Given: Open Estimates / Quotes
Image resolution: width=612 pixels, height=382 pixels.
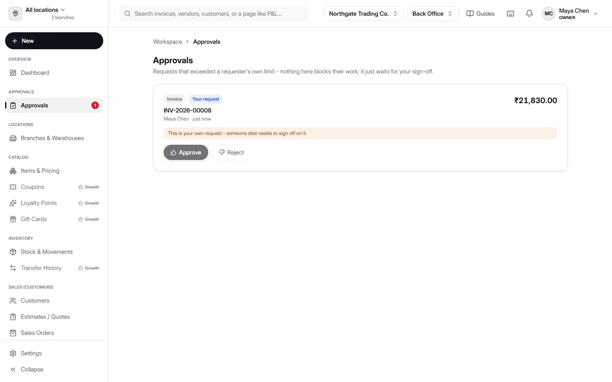Looking at the screenshot, I should 54,317.
